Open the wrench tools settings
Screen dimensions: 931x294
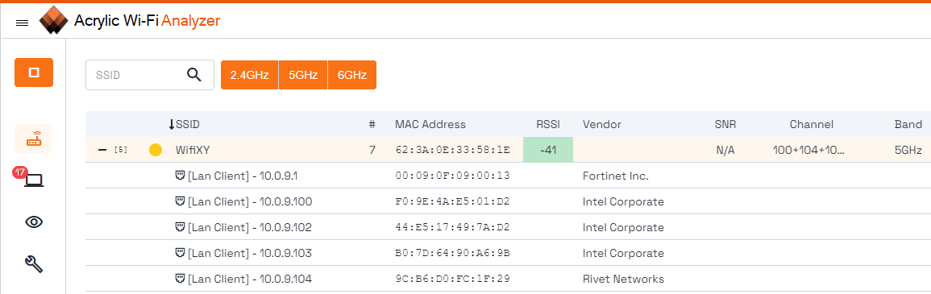pyautogui.click(x=34, y=263)
